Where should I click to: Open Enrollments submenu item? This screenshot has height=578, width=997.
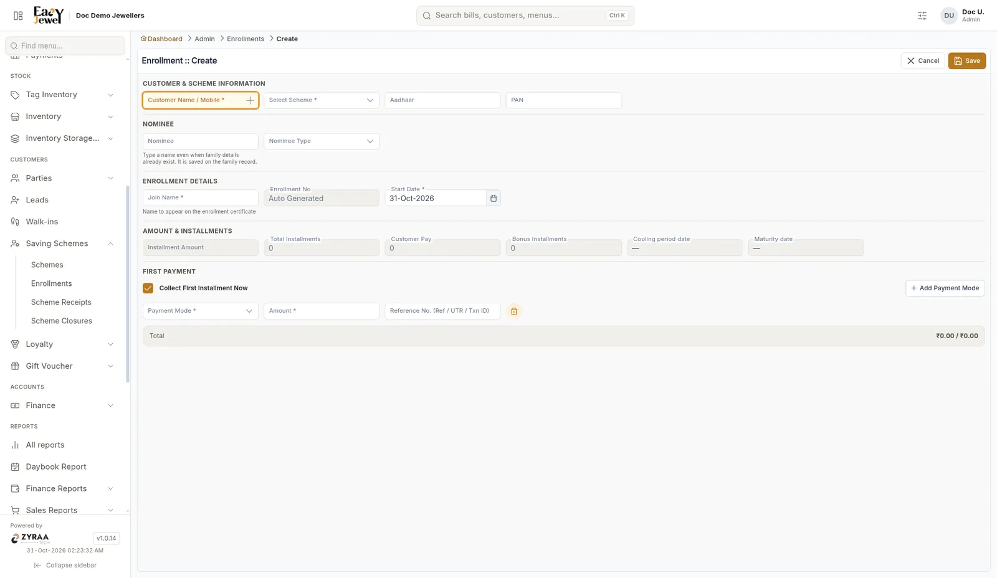(52, 283)
